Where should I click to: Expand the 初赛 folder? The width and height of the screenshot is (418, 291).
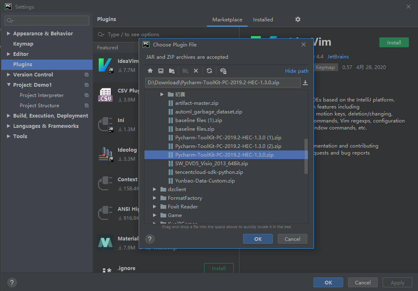coord(162,94)
